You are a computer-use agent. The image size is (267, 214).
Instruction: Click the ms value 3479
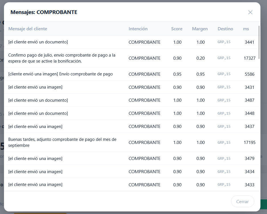coord(249,159)
